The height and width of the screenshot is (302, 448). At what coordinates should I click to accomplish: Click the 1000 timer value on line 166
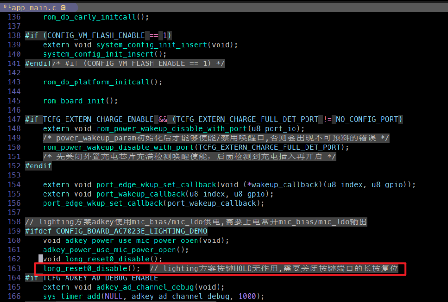tap(247, 296)
